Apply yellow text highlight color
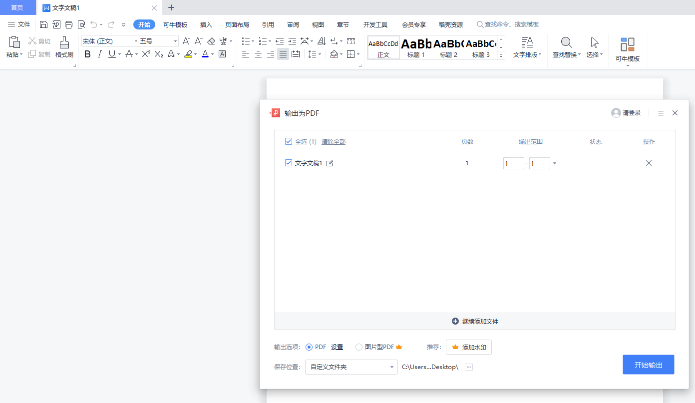 [x=189, y=54]
